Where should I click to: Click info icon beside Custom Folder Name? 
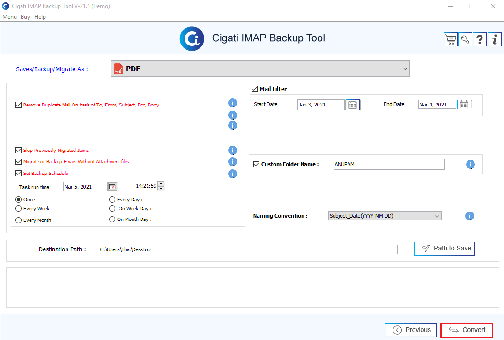tap(470, 164)
